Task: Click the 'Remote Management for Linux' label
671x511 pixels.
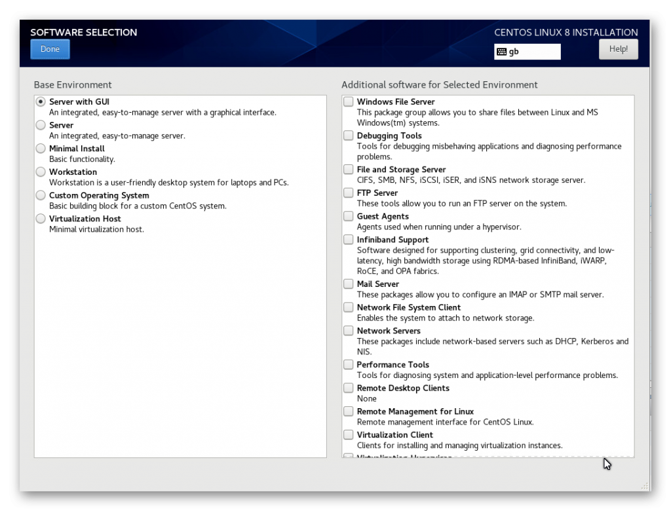Action: (415, 411)
